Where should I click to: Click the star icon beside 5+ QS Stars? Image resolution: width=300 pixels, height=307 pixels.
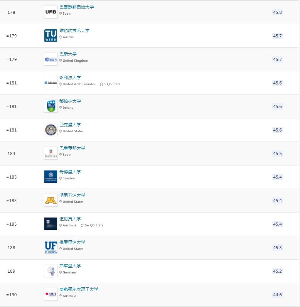tap(82, 225)
